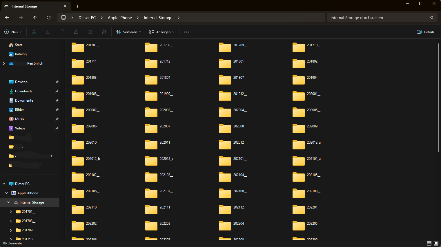
Task: Switch to large thumbnails view in status bar
Action: pos(436,243)
